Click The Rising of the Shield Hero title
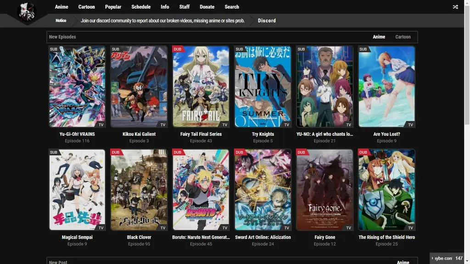Screen dimensions: 470x264 pyautogui.click(x=386, y=237)
